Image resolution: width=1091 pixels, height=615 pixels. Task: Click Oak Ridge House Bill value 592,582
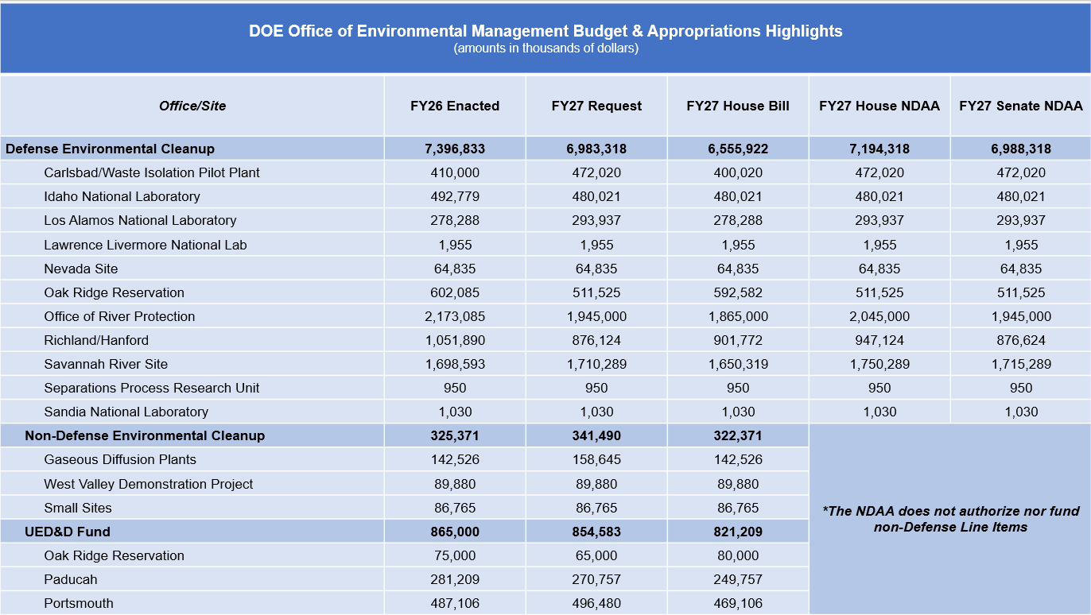[x=738, y=292]
